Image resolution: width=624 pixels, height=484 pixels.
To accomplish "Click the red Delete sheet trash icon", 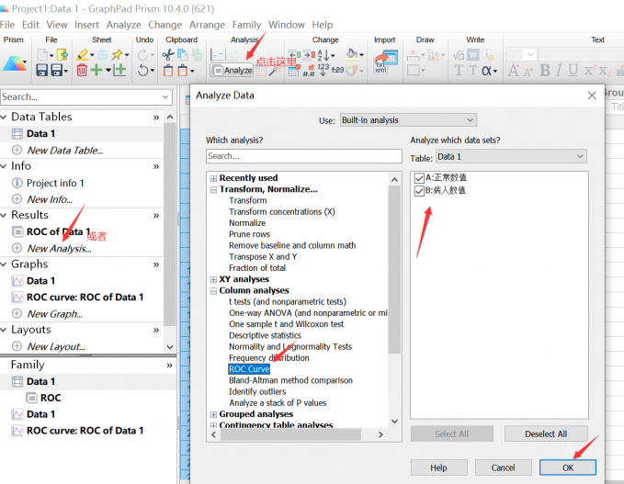I will click(82, 71).
